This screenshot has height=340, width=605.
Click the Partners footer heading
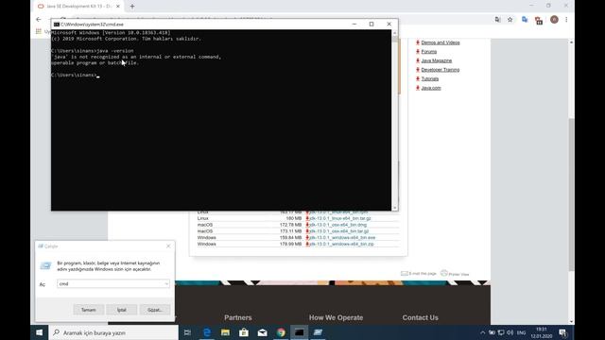click(238, 317)
